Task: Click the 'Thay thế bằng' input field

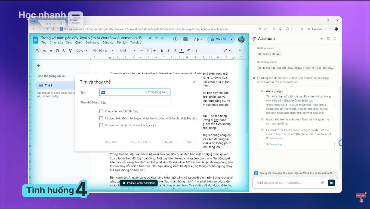Action: [135, 103]
